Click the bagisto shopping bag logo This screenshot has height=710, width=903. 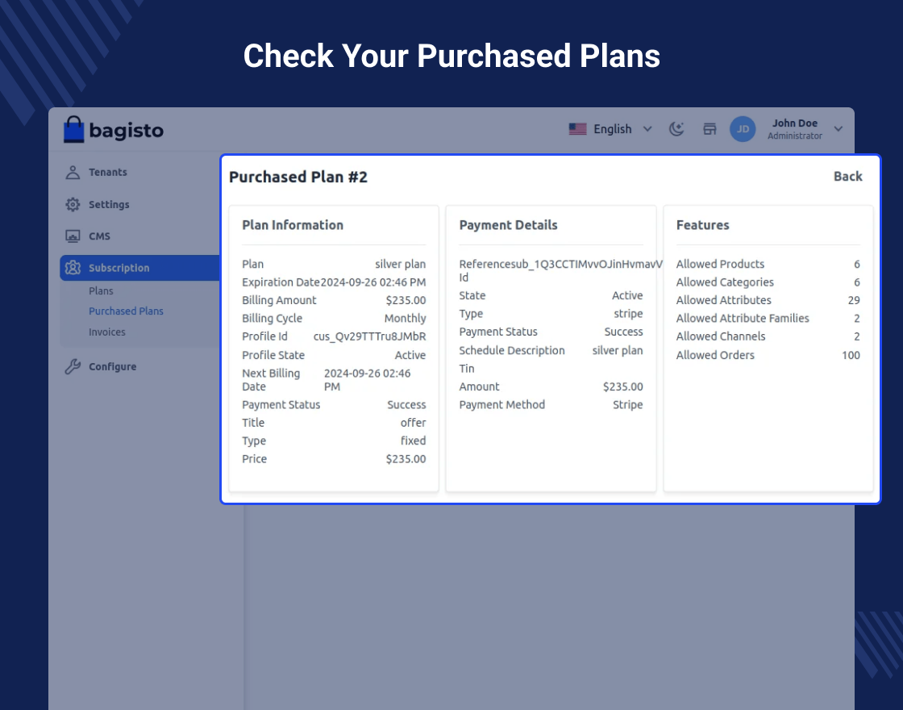(73, 130)
